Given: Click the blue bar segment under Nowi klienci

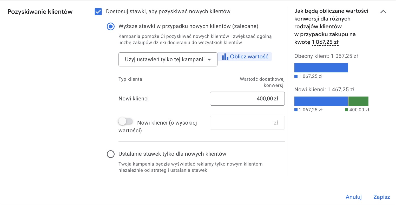Looking at the screenshot, I should point(321,101).
